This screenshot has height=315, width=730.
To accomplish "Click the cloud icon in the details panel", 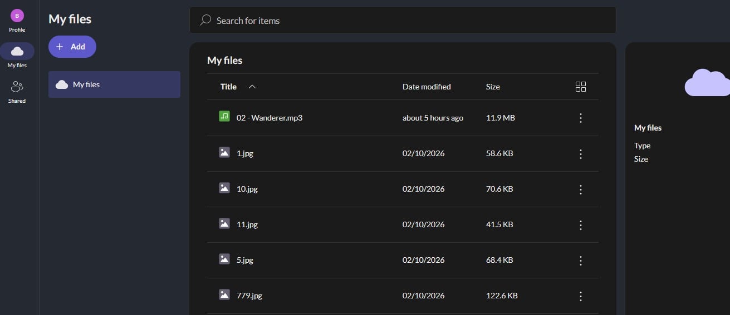I will pos(707,82).
